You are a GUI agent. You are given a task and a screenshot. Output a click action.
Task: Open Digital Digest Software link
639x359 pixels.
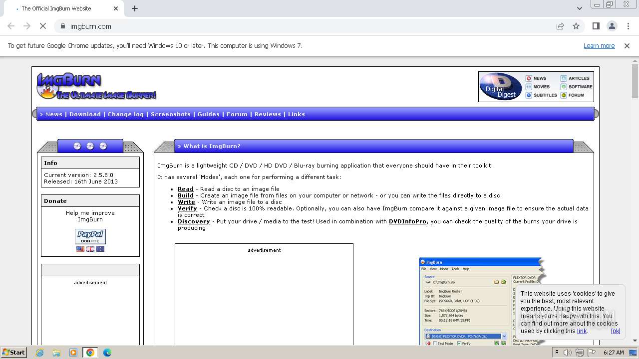[576, 87]
